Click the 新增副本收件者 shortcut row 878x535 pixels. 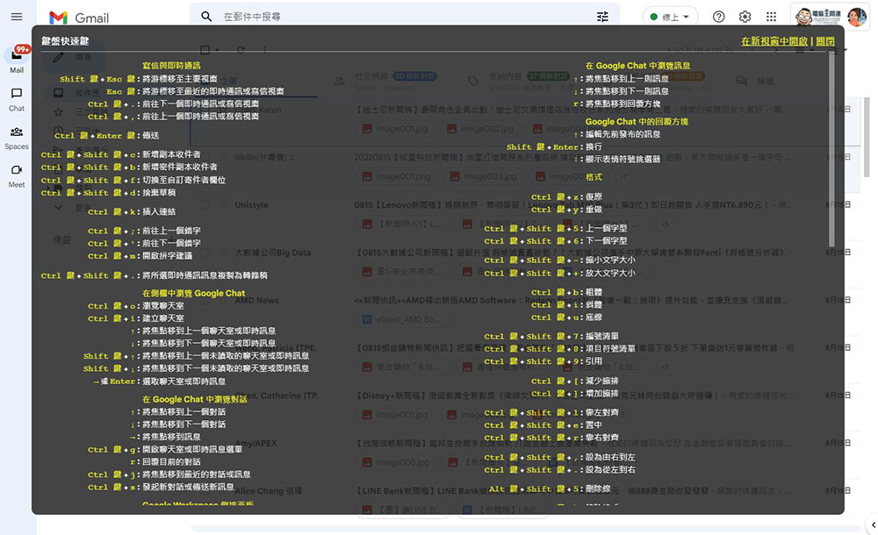[120, 154]
